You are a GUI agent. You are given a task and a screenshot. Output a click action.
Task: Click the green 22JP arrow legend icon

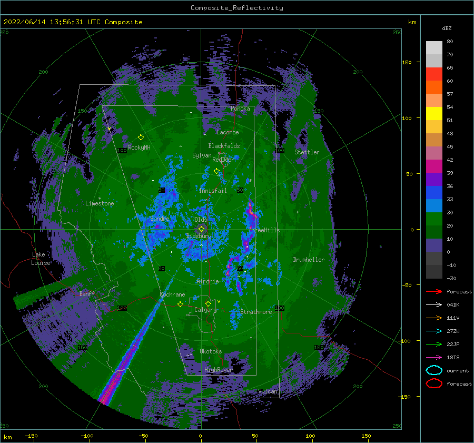434,344
